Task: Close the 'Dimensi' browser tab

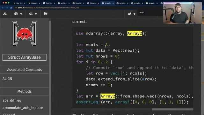Action: click(98, 3)
